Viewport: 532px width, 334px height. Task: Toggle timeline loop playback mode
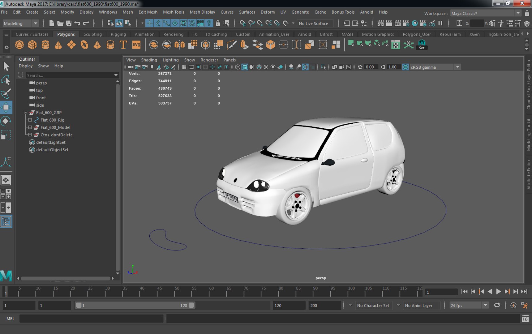pos(497,305)
